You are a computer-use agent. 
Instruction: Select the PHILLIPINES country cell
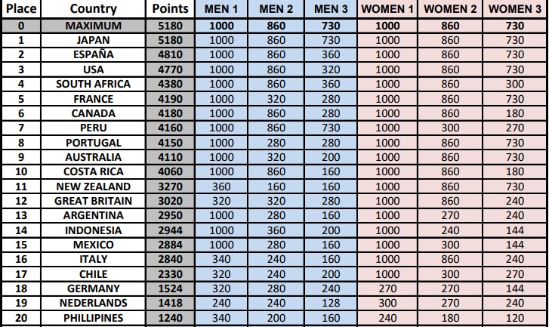[x=93, y=318]
